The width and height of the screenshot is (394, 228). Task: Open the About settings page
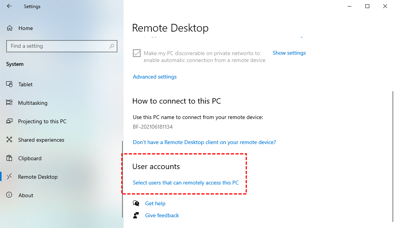26,195
